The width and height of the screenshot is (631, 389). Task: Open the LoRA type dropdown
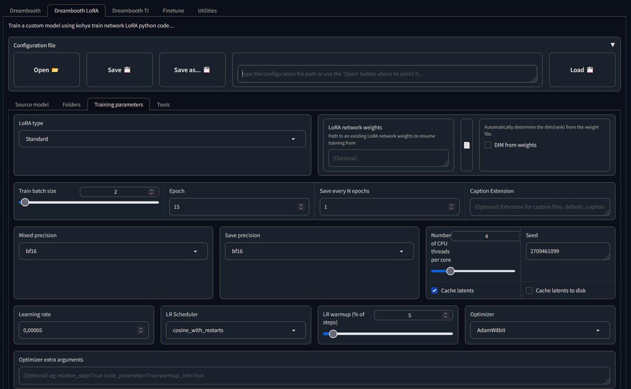click(162, 139)
